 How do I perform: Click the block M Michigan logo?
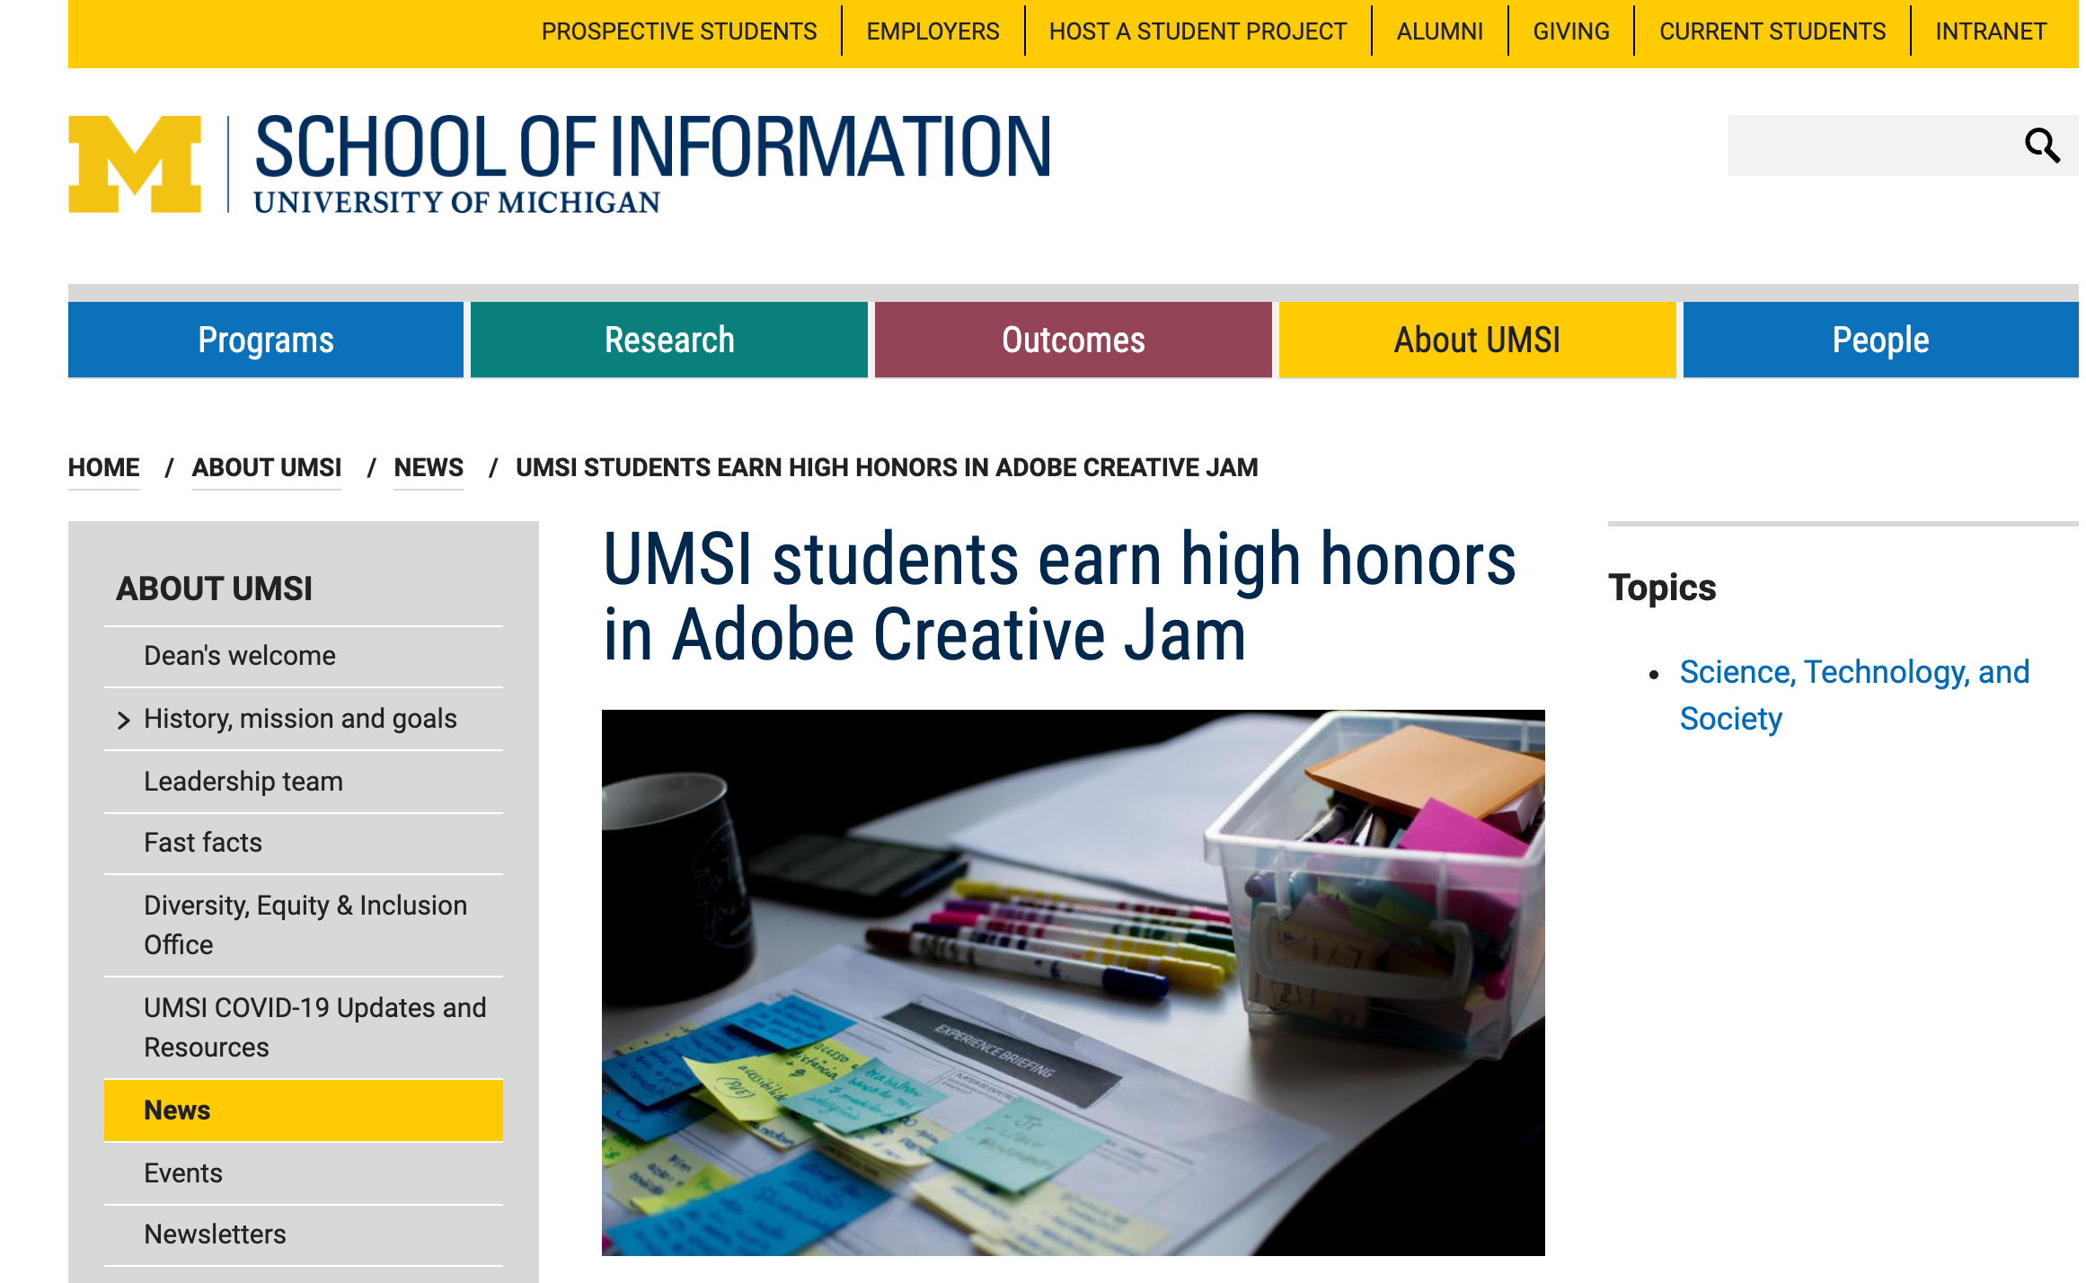(135, 164)
